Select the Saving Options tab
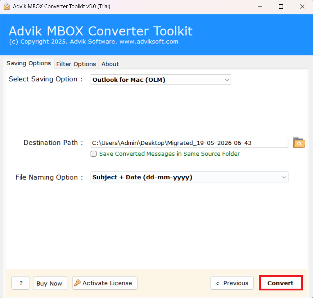Image resolution: width=313 pixels, height=298 pixels. (28, 63)
